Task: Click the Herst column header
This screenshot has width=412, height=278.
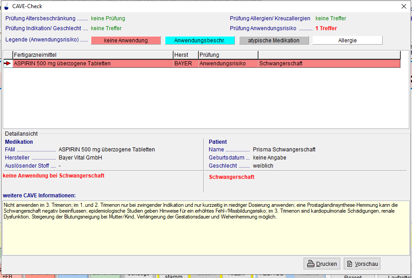Action: coord(186,55)
